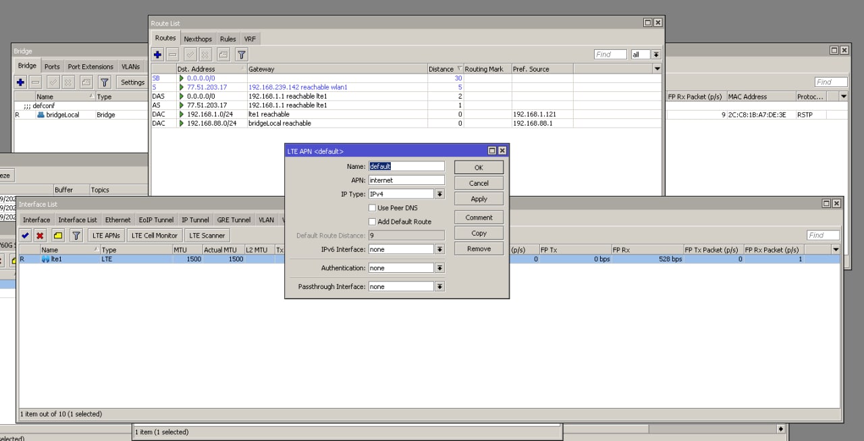Sort routes by Distance column header

tap(446, 69)
